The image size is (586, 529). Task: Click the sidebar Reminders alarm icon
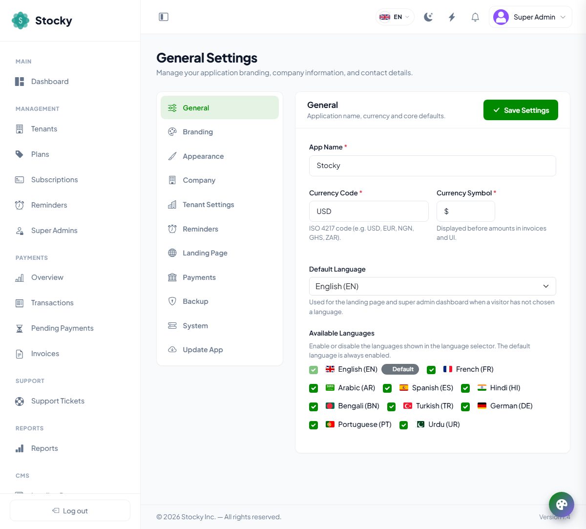tap(20, 205)
